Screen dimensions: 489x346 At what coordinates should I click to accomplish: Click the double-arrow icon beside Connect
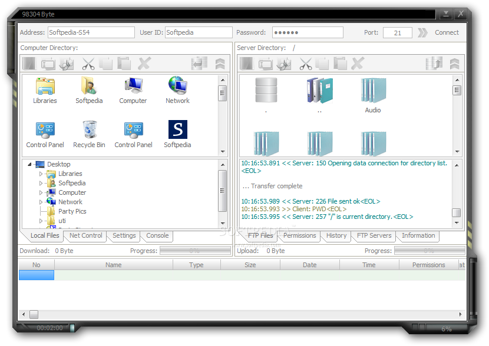pos(422,33)
